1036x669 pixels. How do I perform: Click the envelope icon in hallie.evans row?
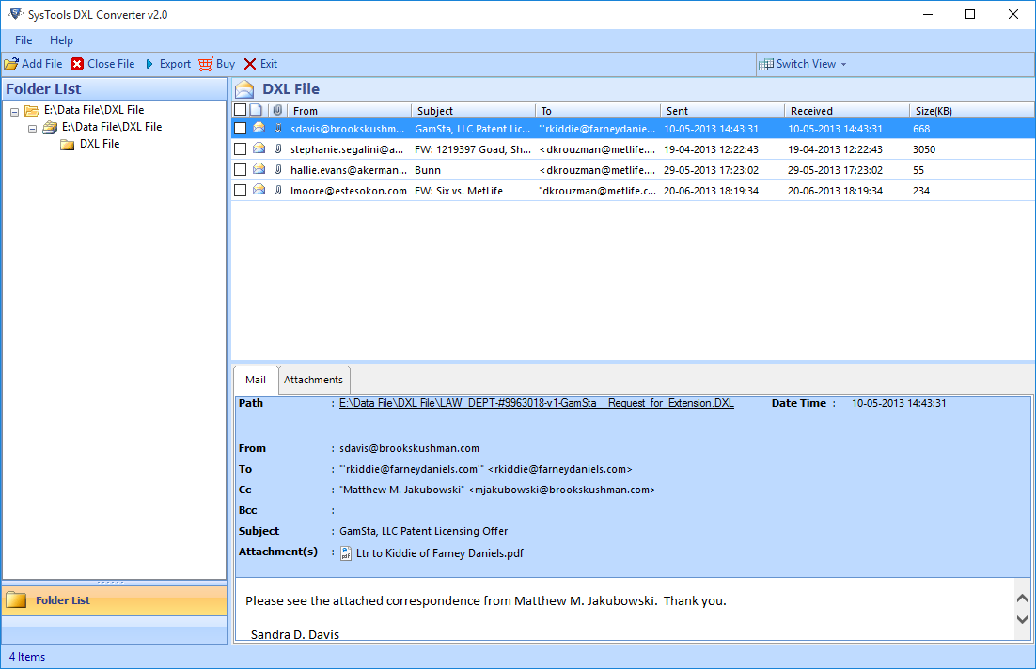(259, 169)
